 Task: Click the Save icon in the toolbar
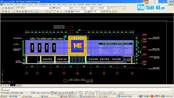(x=9, y=8)
